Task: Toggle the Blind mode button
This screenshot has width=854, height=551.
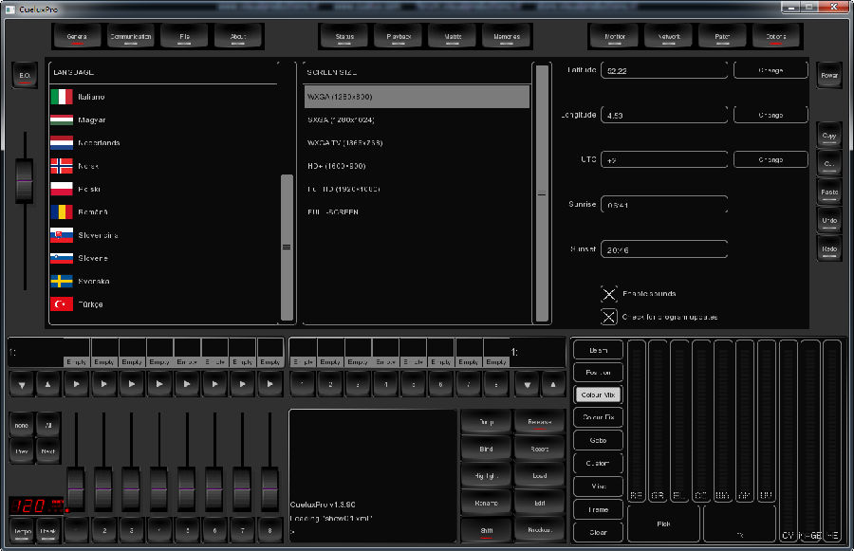Action: 486,449
